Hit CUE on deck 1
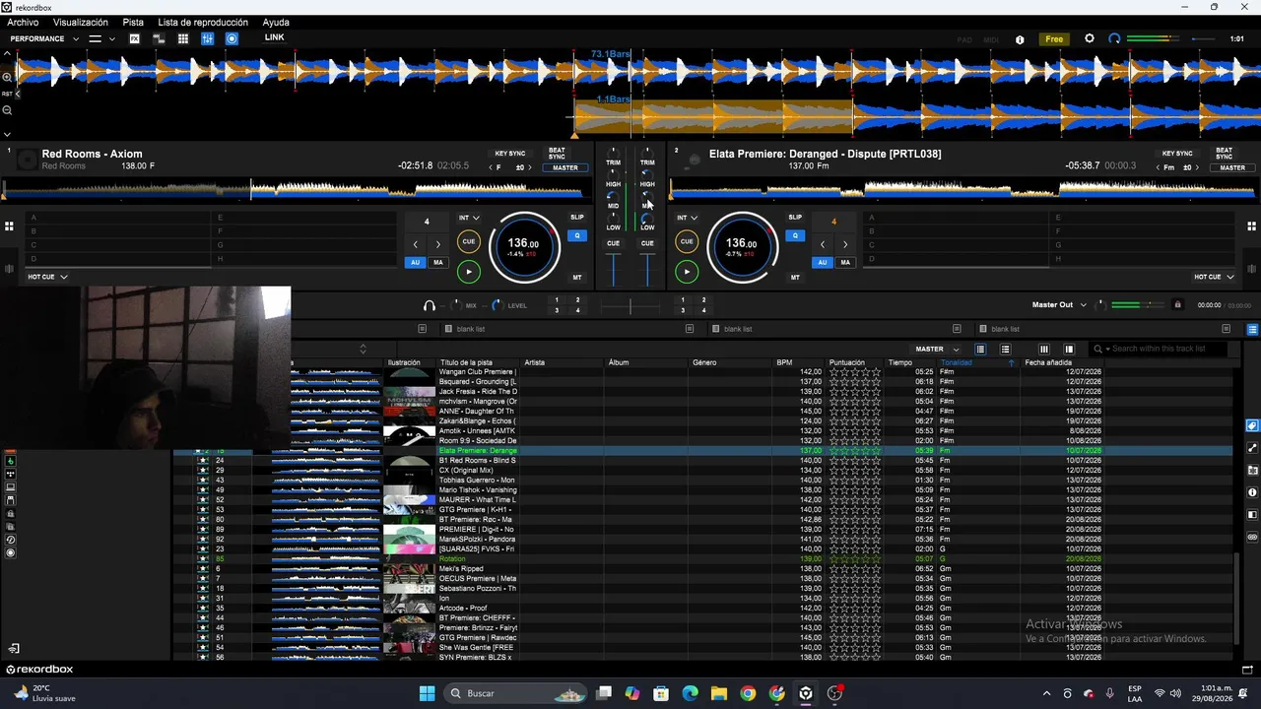This screenshot has width=1261, height=709. [469, 241]
